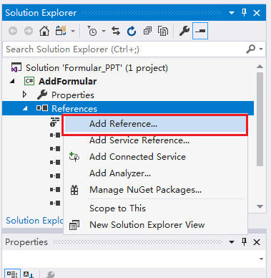Select the AddFormular project node

68,82
